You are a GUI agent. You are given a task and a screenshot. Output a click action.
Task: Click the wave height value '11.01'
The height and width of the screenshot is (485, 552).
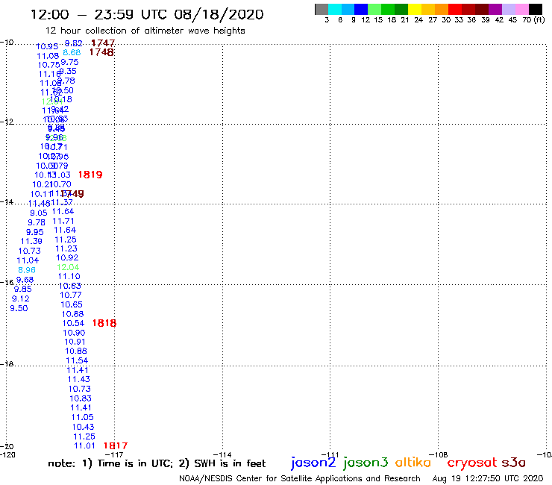(x=84, y=446)
